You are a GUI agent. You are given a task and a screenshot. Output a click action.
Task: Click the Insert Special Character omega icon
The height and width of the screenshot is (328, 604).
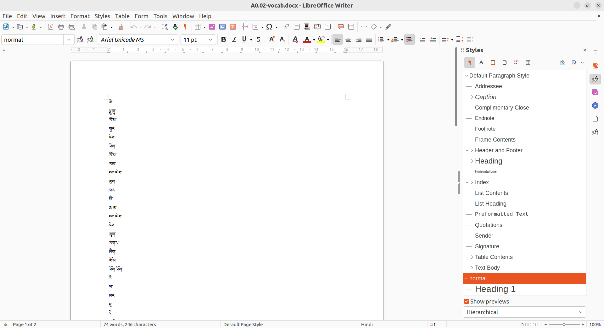pos(269,27)
